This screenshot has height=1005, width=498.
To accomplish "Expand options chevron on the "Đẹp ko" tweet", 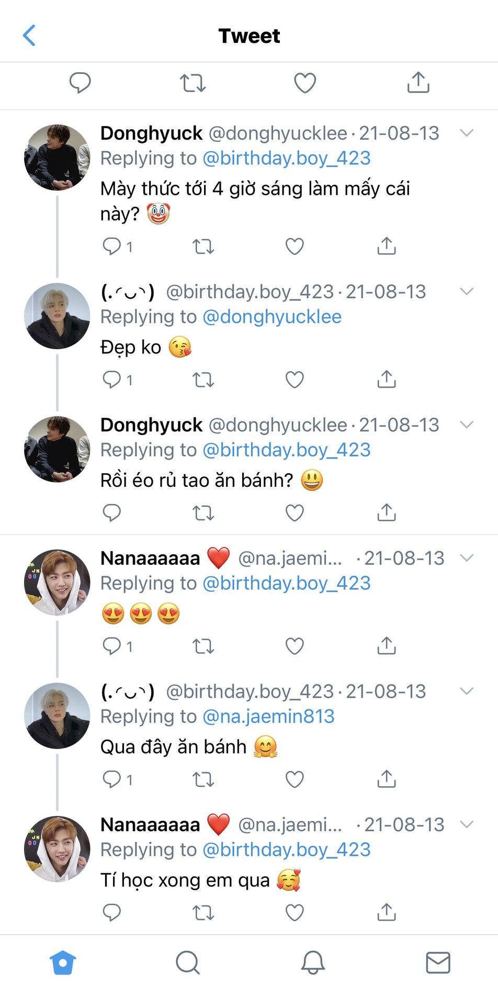I will pyautogui.click(x=466, y=292).
